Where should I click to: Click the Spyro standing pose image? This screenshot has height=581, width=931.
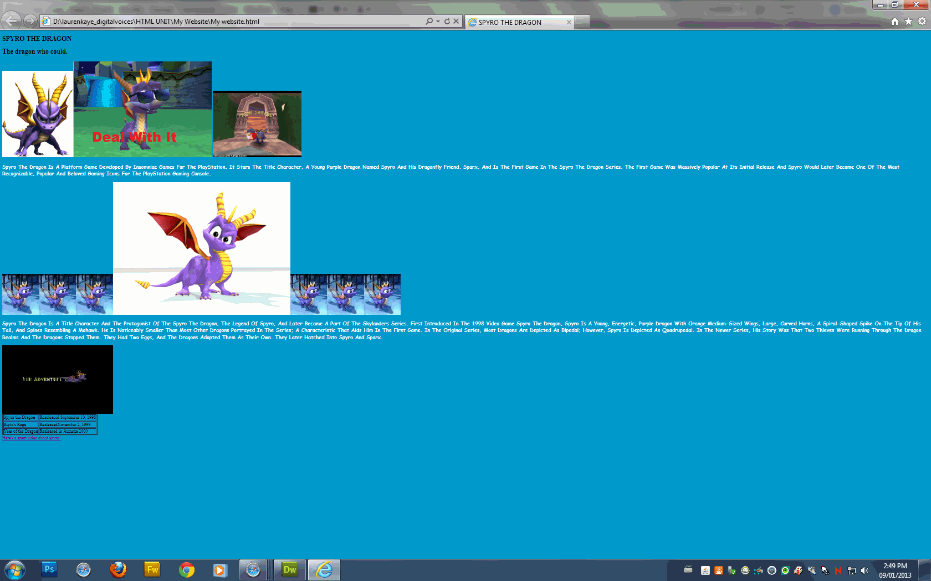point(38,114)
